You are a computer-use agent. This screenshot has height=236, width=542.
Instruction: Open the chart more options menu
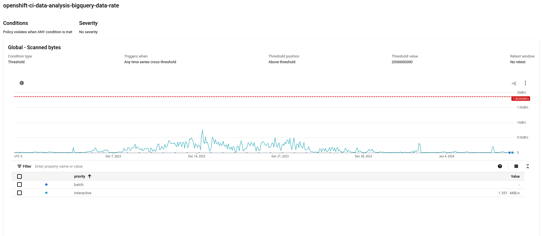click(525, 83)
